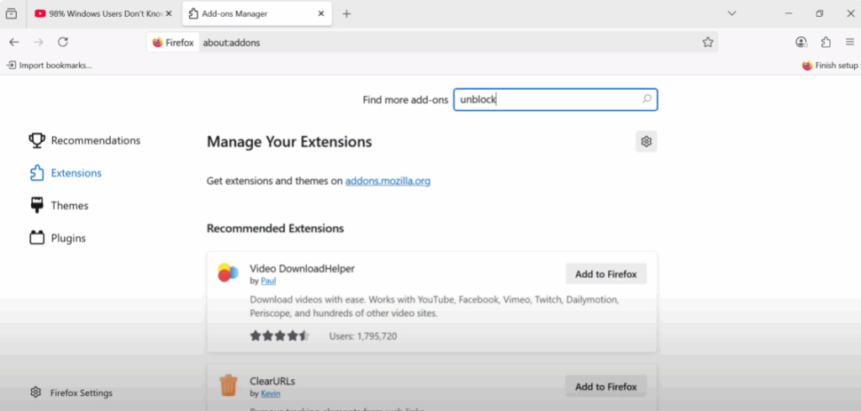Open the Extensions puzzle-piece toolbar icon

coord(826,42)
